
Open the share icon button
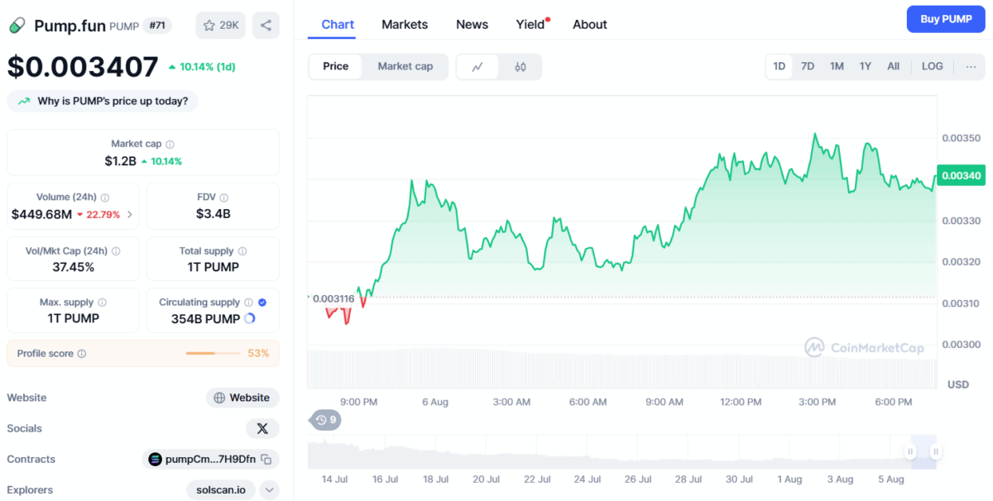266,26
